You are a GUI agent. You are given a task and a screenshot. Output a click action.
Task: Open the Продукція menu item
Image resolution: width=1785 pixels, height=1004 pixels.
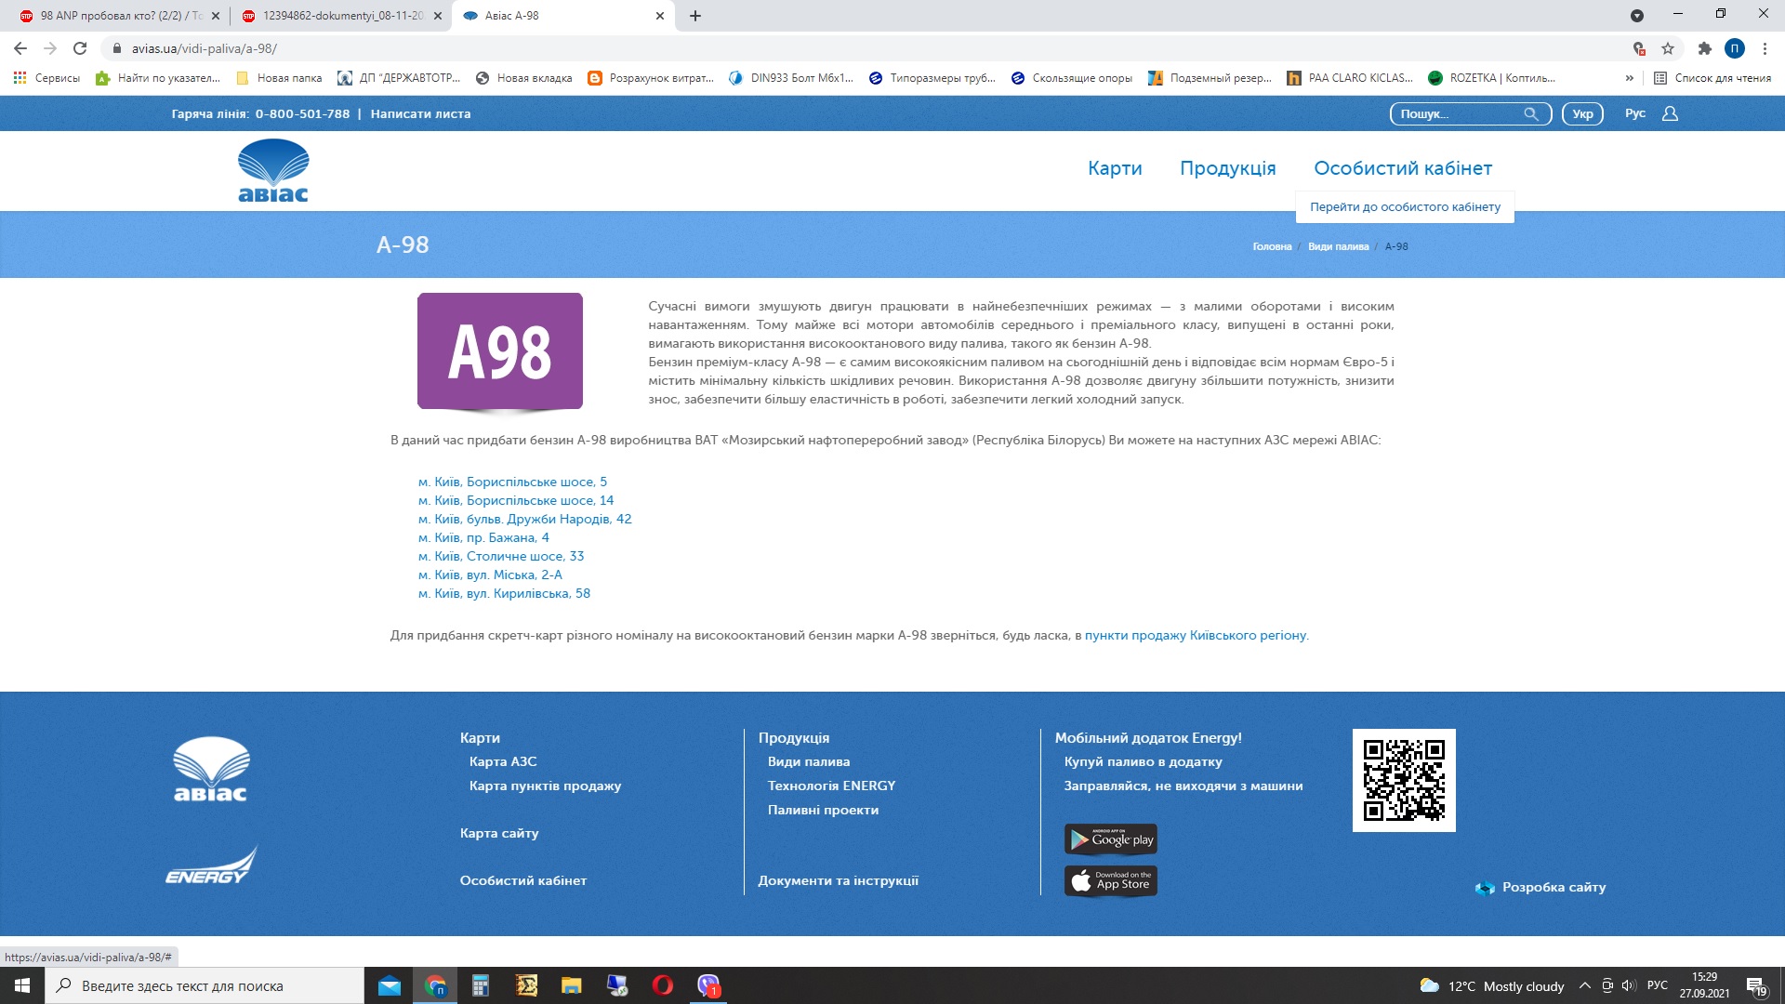1227,168
